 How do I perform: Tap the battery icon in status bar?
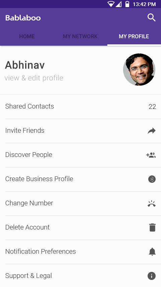point(127,4)
